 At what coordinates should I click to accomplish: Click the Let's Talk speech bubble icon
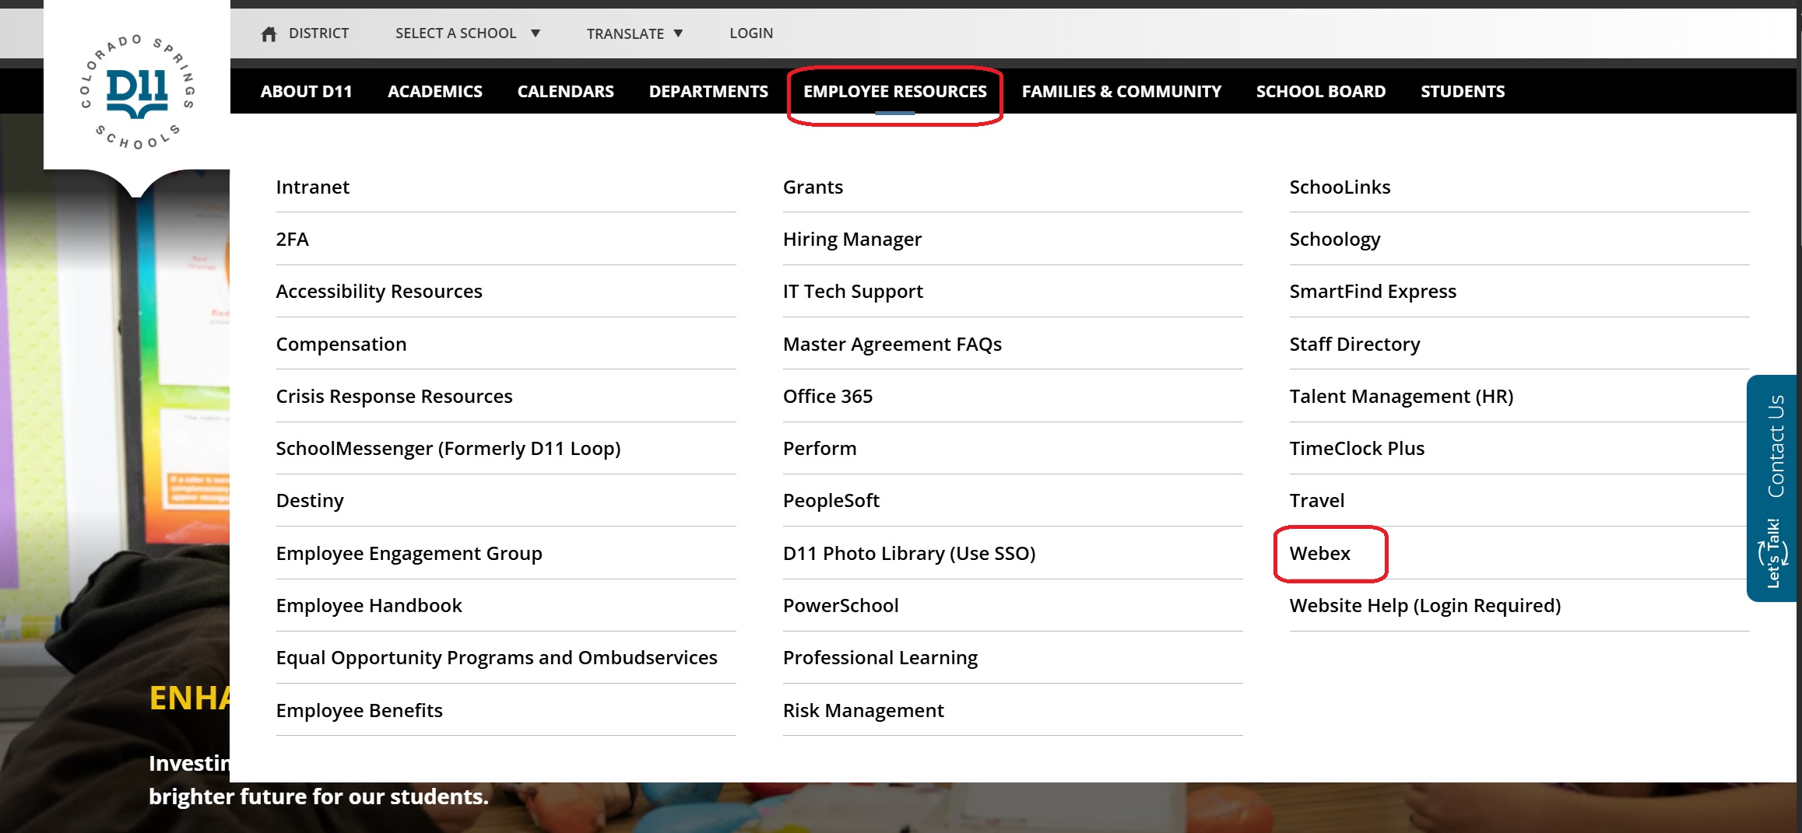click(1772, 553)
